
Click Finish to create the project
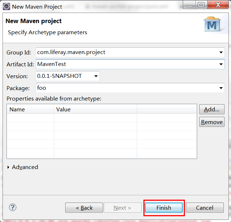point(164,208)
